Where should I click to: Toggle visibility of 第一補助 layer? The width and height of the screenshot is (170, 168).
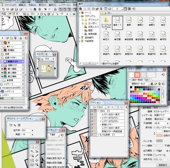2,69
